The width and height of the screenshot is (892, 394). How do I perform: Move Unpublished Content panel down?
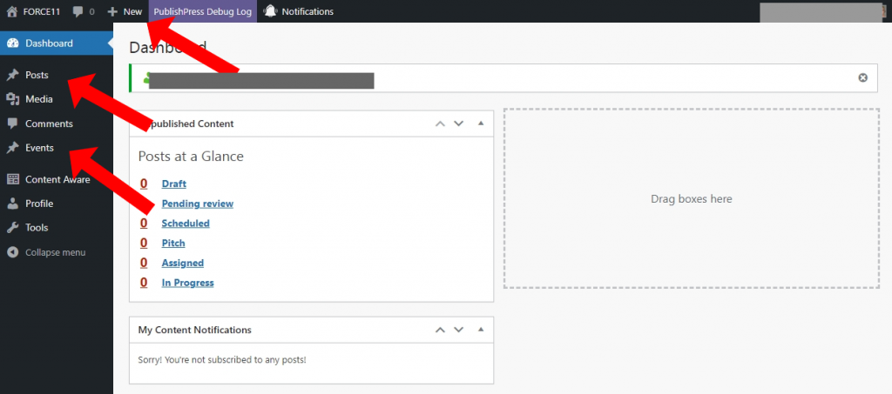(x=459, y=124)
